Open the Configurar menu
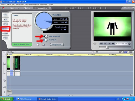 (43, 5)
